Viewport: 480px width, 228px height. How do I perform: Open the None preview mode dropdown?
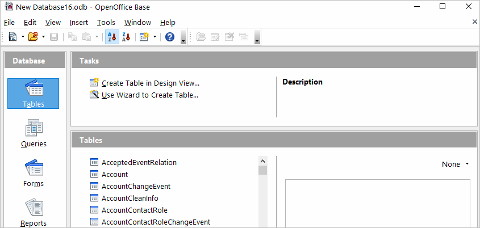tap(456, 164)
